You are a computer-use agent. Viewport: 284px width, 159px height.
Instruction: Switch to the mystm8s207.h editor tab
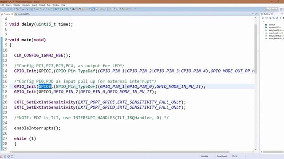tap(22, 14)
